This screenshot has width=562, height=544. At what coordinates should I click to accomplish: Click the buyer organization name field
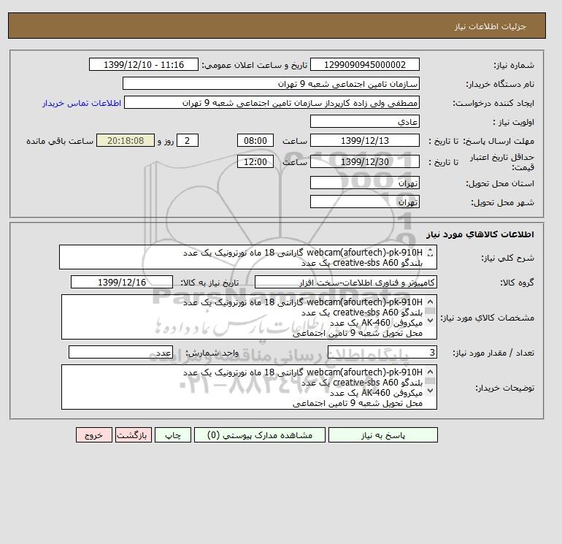pyautogui.click(x=271, y=83)
